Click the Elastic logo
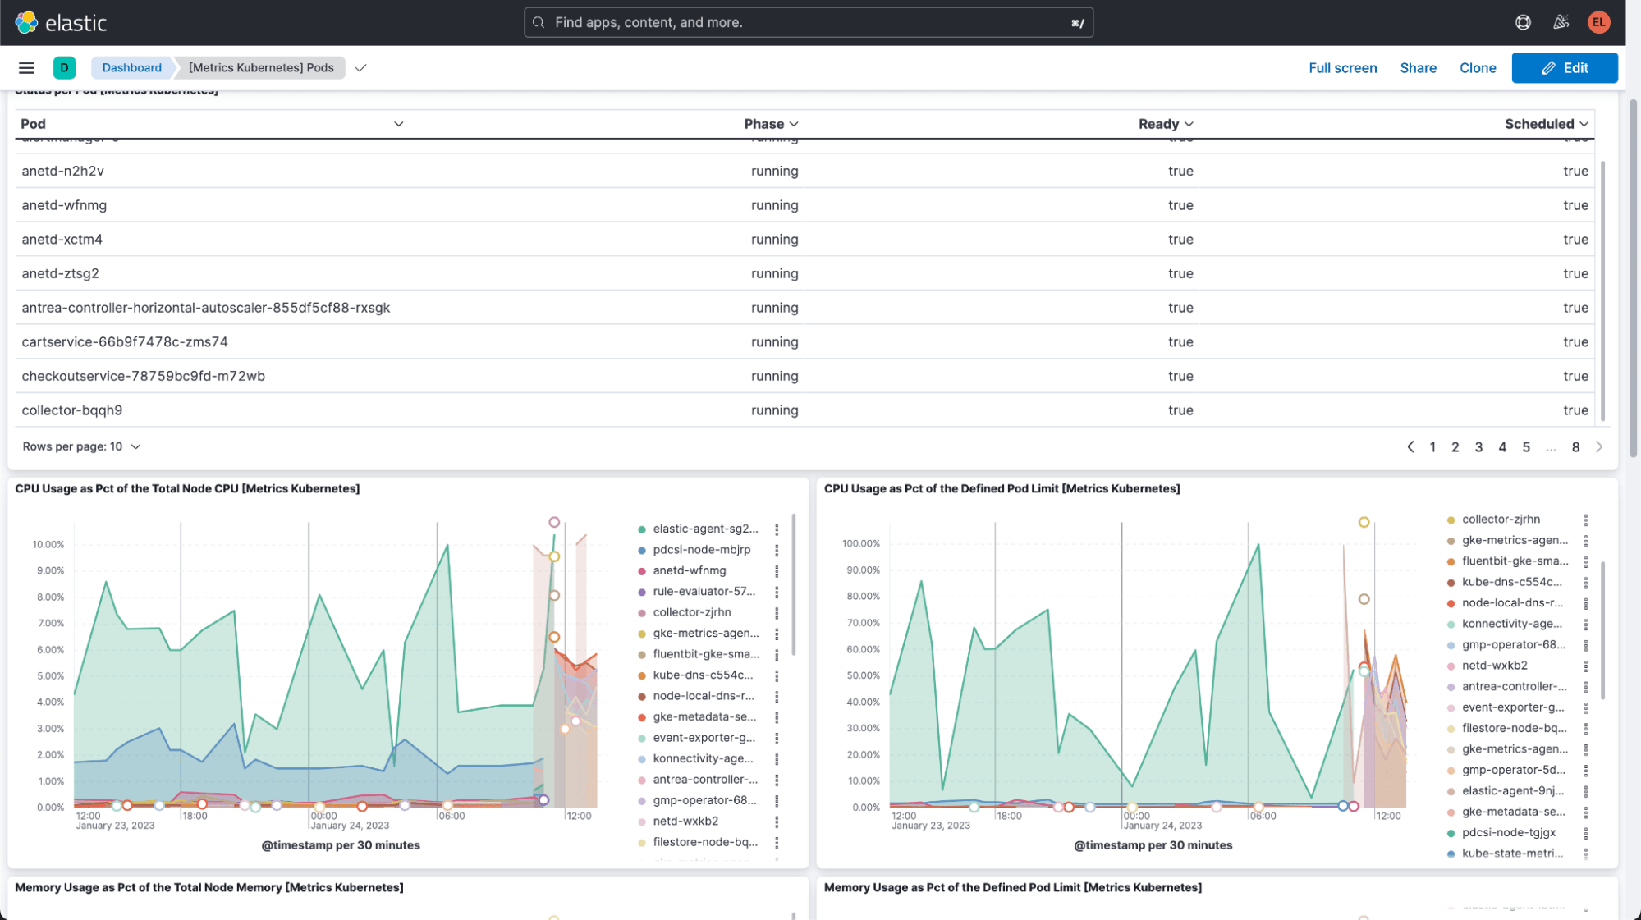 point(62,22)
